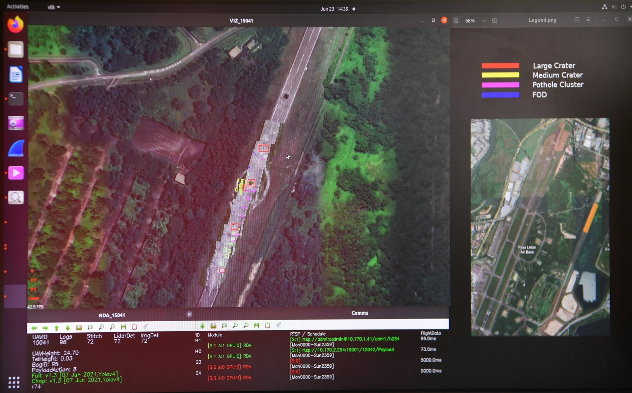Viewport: 632px width, 393px height.
Task: Click the broom clear icon in Comms toolbar
Action: [278, 326]
